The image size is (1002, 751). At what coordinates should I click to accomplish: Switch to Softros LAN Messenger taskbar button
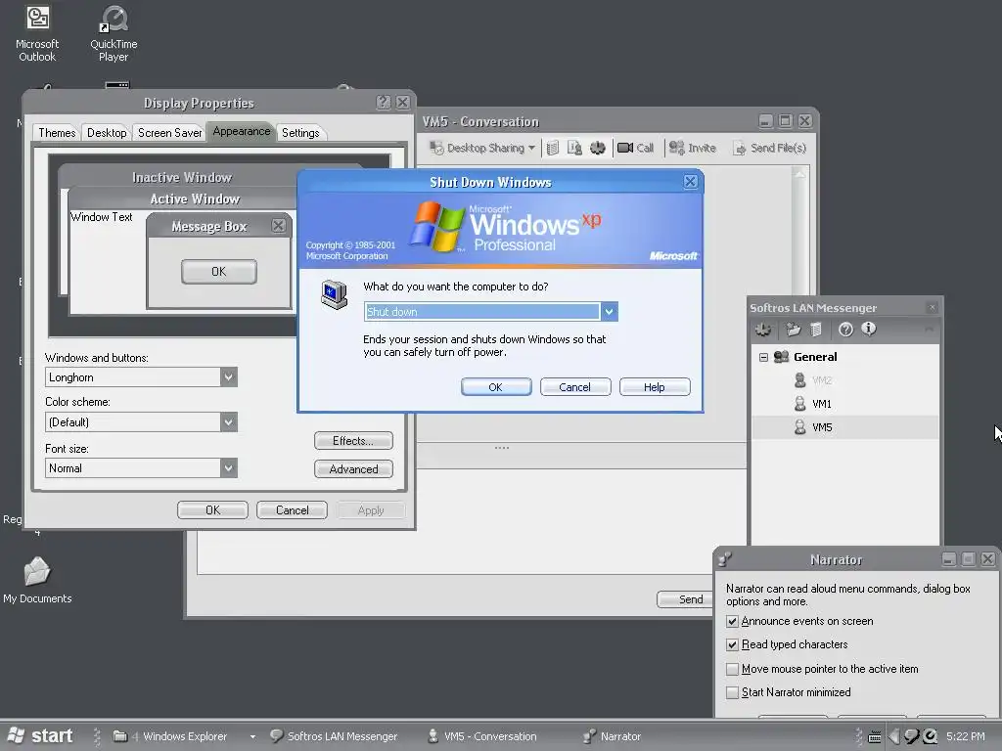coord(335,736)
